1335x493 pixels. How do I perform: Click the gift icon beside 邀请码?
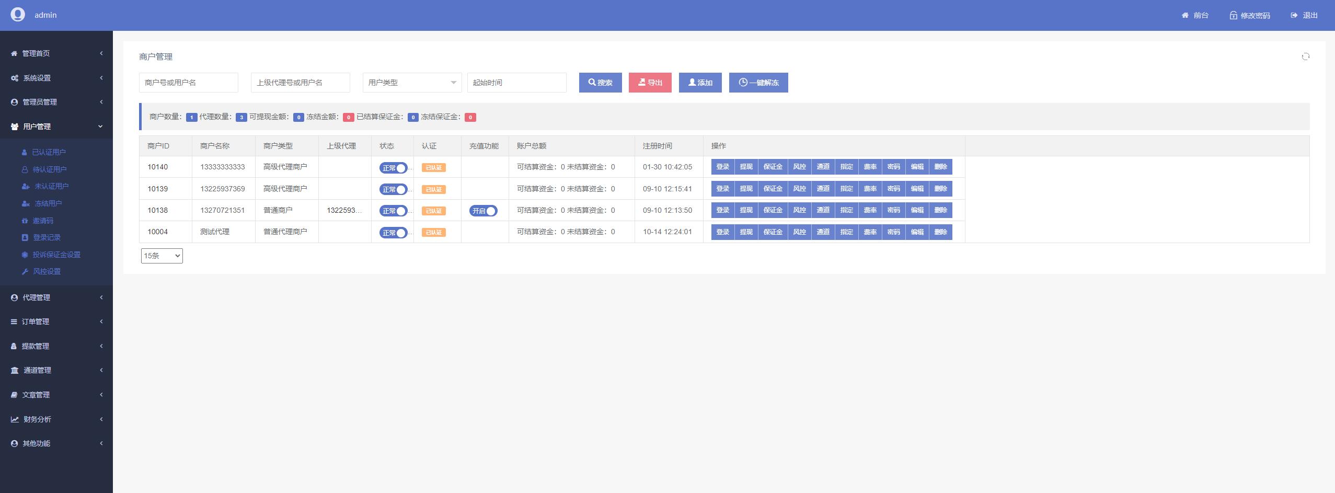pyautogui.click(x=25, y=221)
